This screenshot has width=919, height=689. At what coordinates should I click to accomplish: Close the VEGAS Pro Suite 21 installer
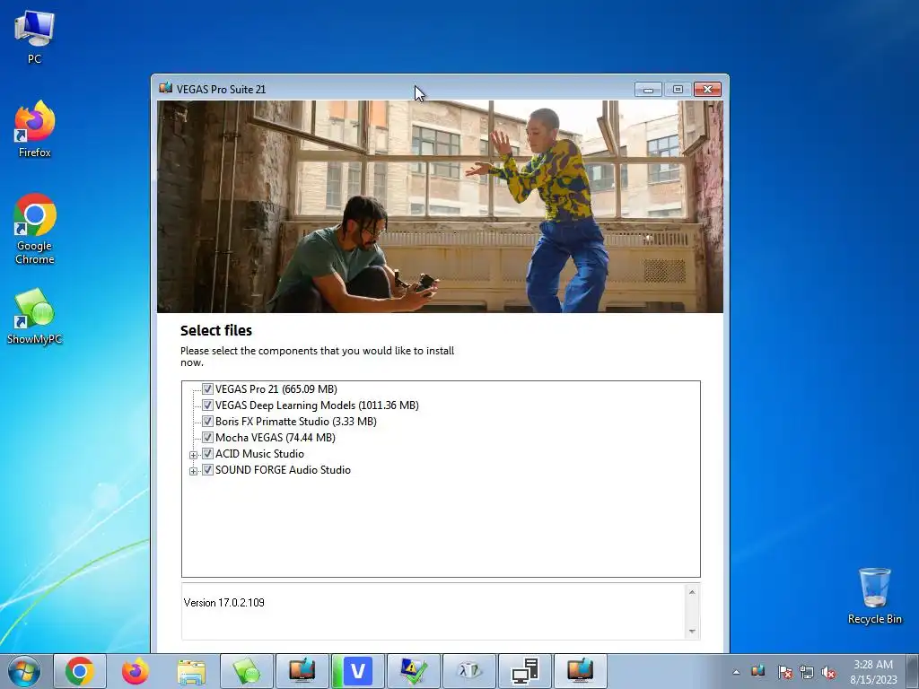tap(707, 89)
